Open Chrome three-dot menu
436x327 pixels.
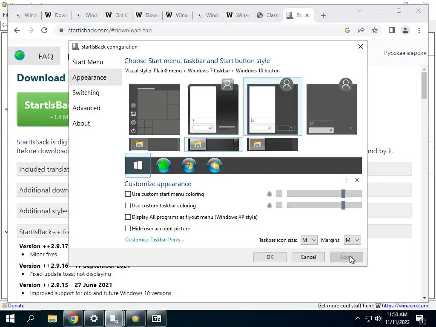coord(419,30)
